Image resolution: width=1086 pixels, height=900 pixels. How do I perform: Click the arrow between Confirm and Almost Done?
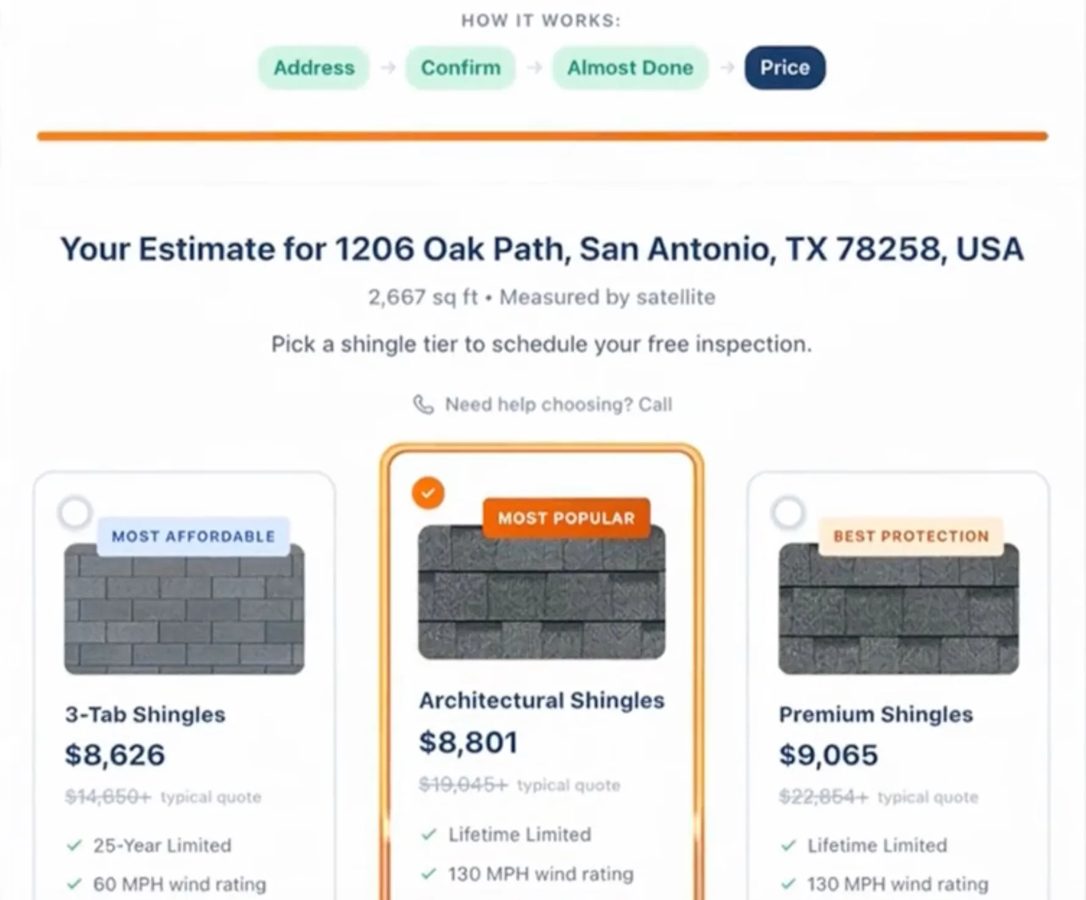(x=534, y=68)
